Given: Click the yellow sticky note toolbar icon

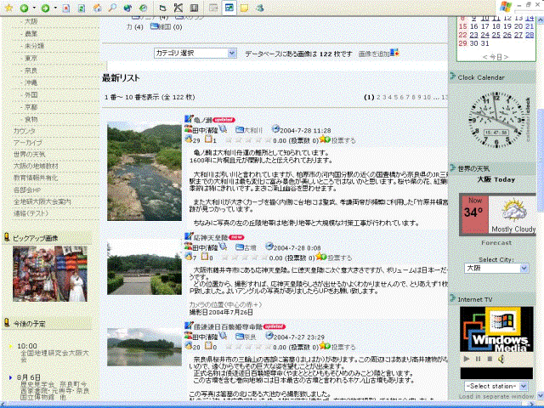Looking at the screenshot, I should click(x=244, y=8).
